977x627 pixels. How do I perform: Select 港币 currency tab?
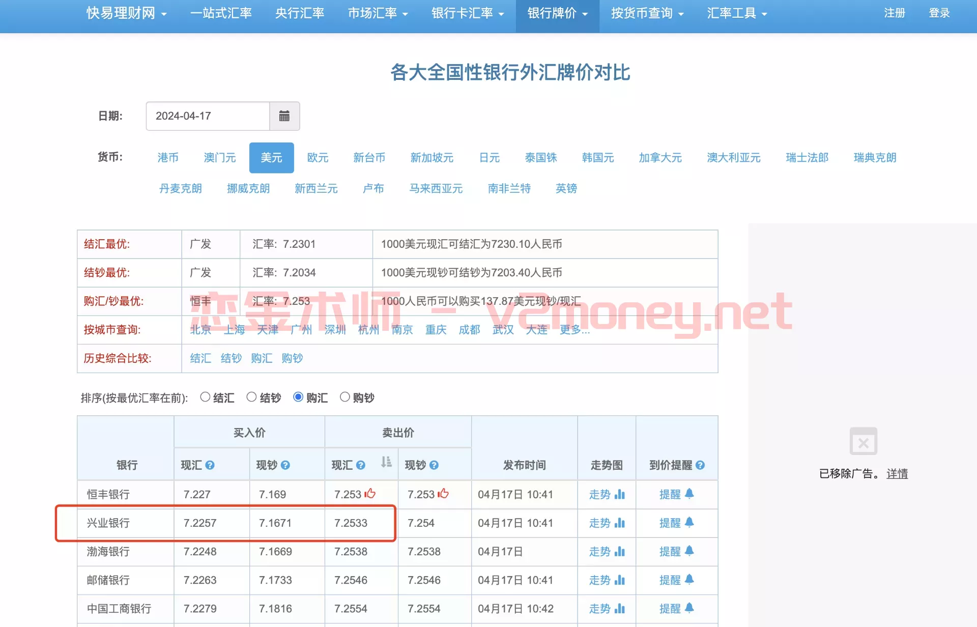click(168, 158)
